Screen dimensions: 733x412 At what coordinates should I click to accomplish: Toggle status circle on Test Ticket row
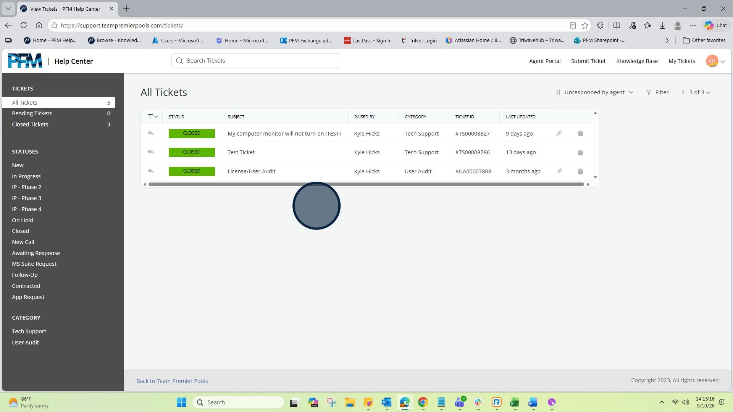580,152
